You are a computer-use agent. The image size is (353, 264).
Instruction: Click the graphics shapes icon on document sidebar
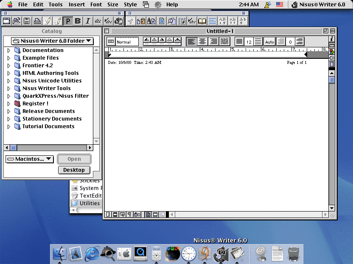click(x=332, y=52)
